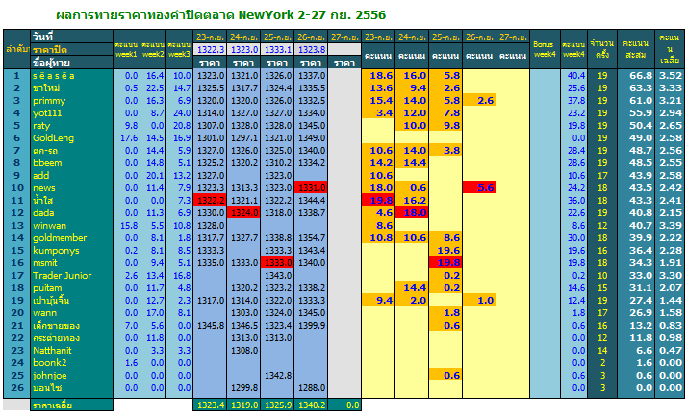Click the 'คะแนนสะสม' column header
Viewport: 687px width, 417px height.
click(636, 49)
